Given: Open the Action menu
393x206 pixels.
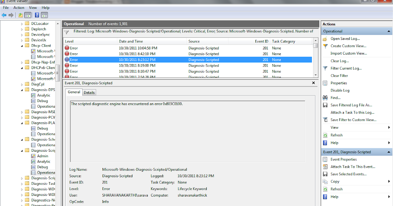Looking at the screenshot, I should [x=18, y=8].
